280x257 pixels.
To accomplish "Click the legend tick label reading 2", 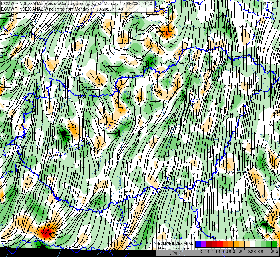I will (277, 252).
